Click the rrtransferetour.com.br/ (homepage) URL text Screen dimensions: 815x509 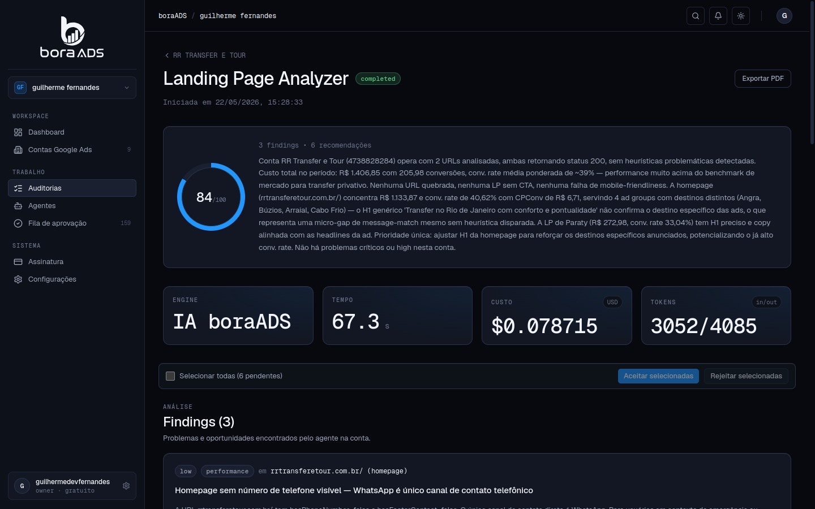pos(339,471)
